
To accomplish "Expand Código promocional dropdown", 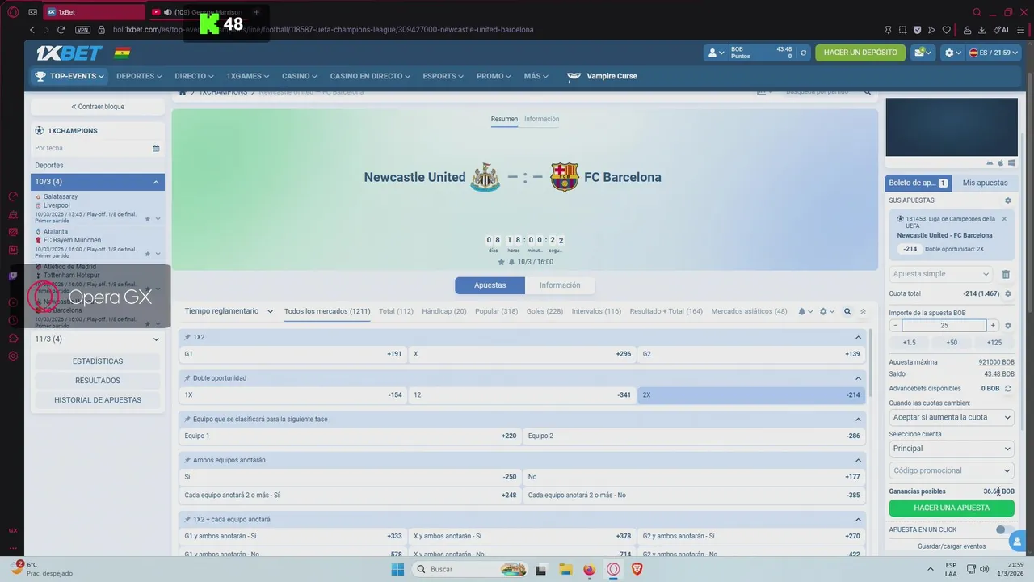I will pyautogui.click(x=952, y=470).
